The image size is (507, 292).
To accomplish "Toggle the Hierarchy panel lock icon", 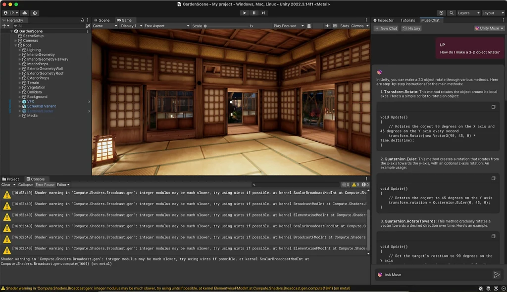I will coord(83,20).
